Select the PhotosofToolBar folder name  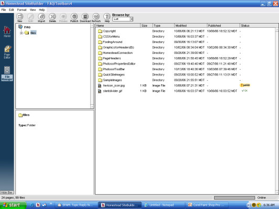(114, 69)
